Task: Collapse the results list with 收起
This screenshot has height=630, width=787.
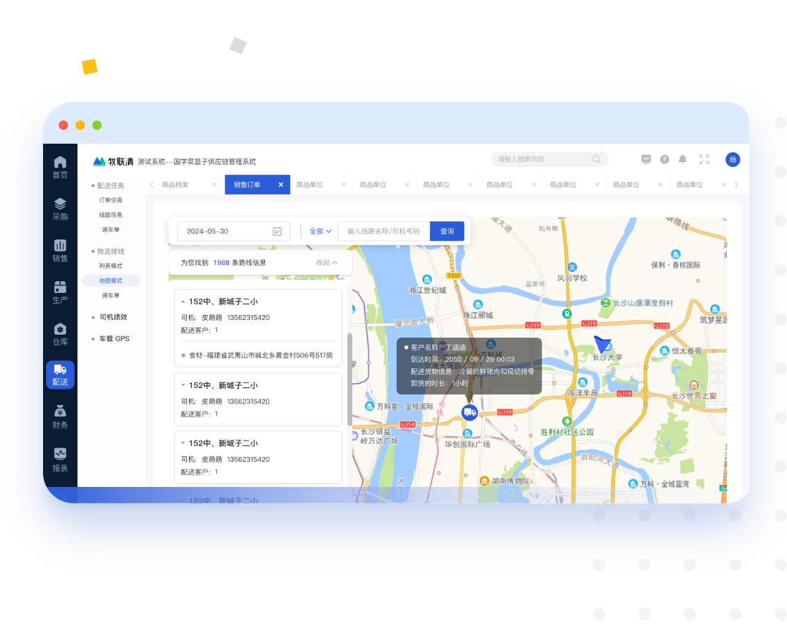Action: (x=326, y=263)
